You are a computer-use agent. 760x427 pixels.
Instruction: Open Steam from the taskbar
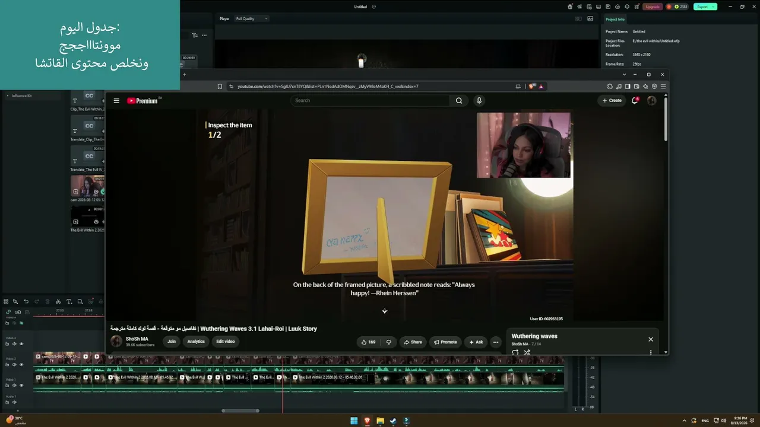click(393, 421)
